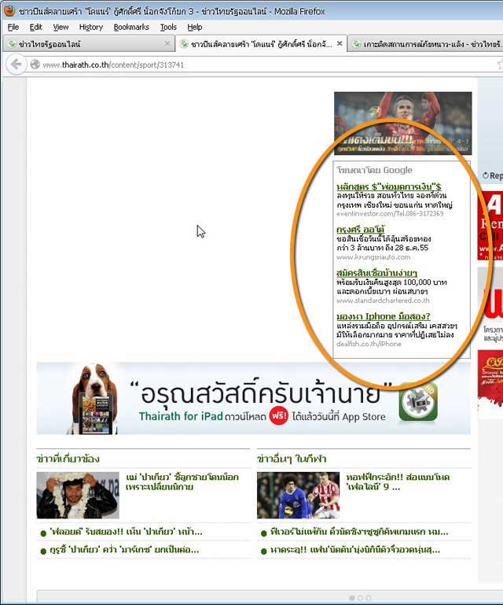503x605 pixels.
Task: Click the green gear app icon in banner
Action: tap(418, 402)
